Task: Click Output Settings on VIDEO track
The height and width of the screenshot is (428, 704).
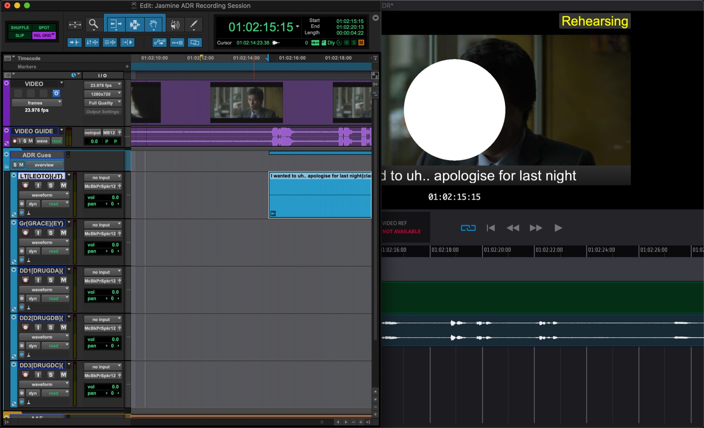Action: pyautogui.click(x=103, y=112)
